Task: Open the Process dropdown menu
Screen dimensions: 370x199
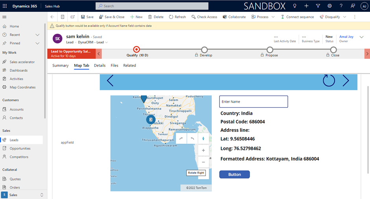Action: (x=273, y=17)
